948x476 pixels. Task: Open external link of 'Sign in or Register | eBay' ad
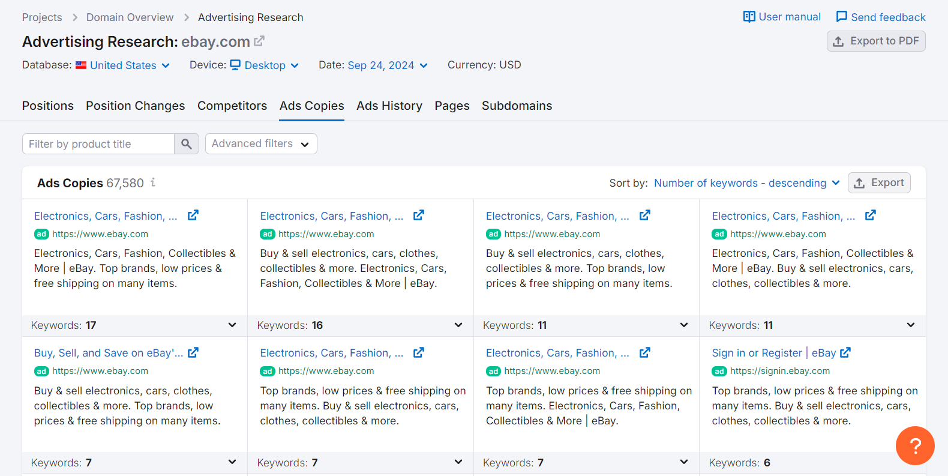click(x=845, y=353)
